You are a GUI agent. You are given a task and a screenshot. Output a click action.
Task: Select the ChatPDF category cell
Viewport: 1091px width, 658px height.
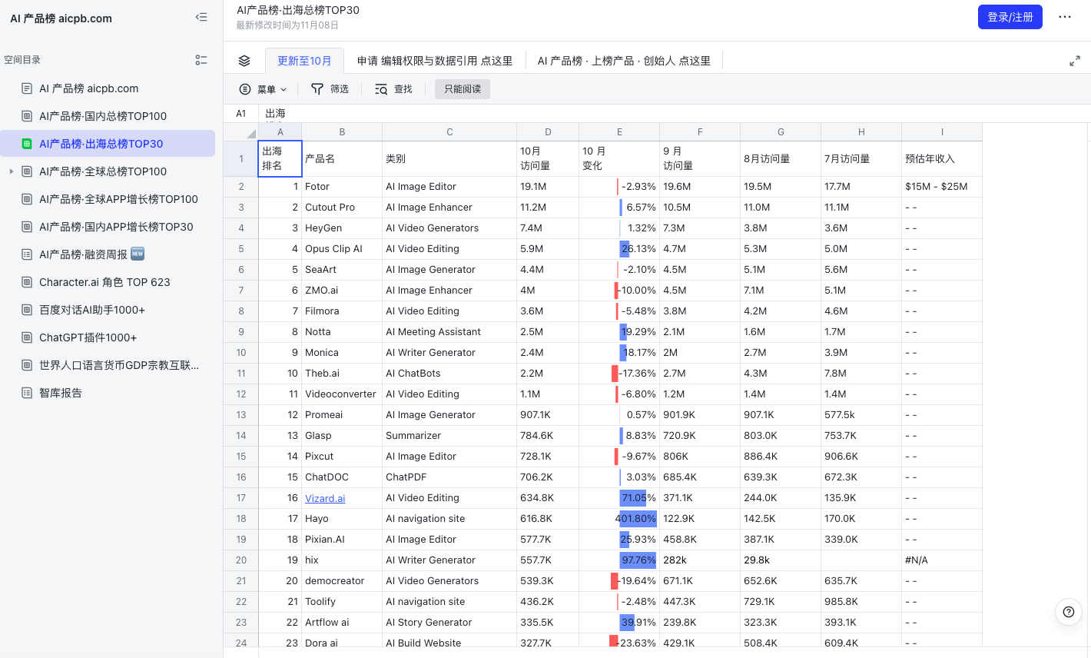[x=449, y=477]
